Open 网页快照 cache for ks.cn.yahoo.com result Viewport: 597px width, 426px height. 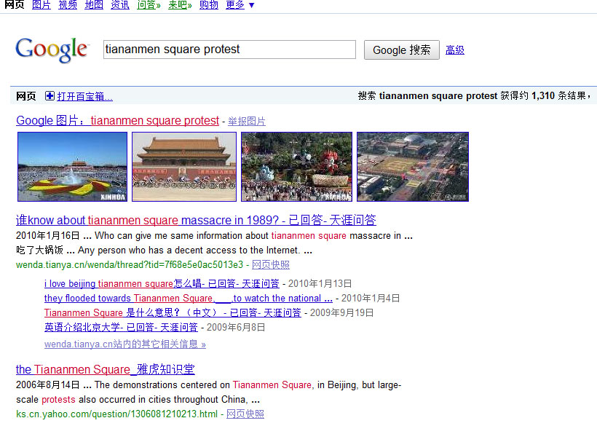pyautogui.click(x=245, y=414)
